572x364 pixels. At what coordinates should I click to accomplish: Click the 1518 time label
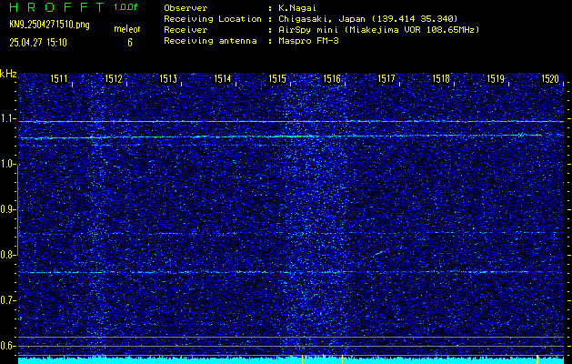441,78
